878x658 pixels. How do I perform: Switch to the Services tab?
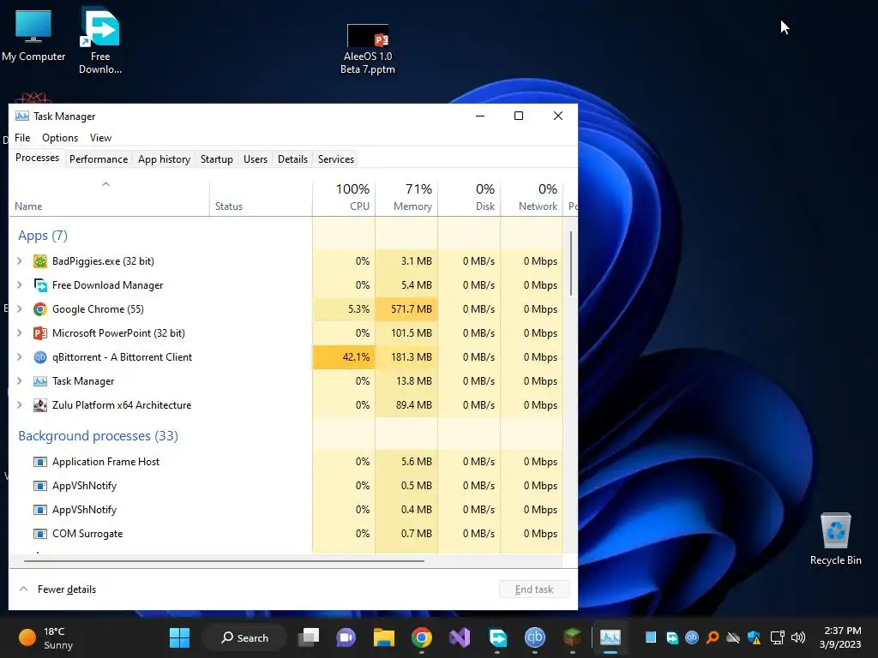(336, 159)
